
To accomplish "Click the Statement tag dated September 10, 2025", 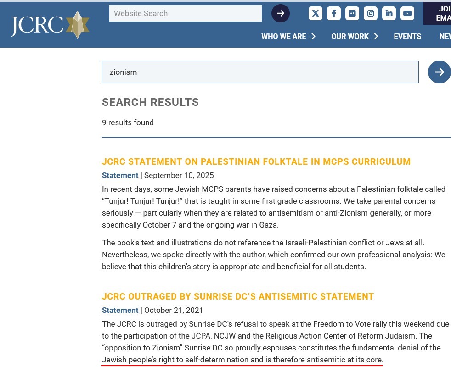I will (x=120, y=175).
